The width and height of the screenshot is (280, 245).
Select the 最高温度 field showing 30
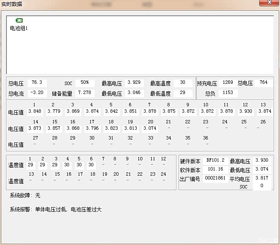(x=183, y=83)
